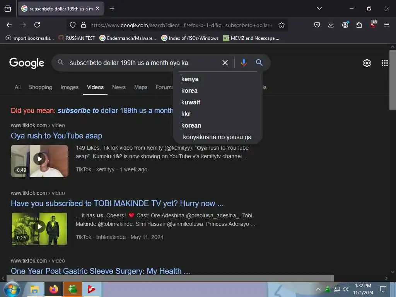
Task: Open 'Oya rush to YouTube asap' result
Action: point(56,136)
